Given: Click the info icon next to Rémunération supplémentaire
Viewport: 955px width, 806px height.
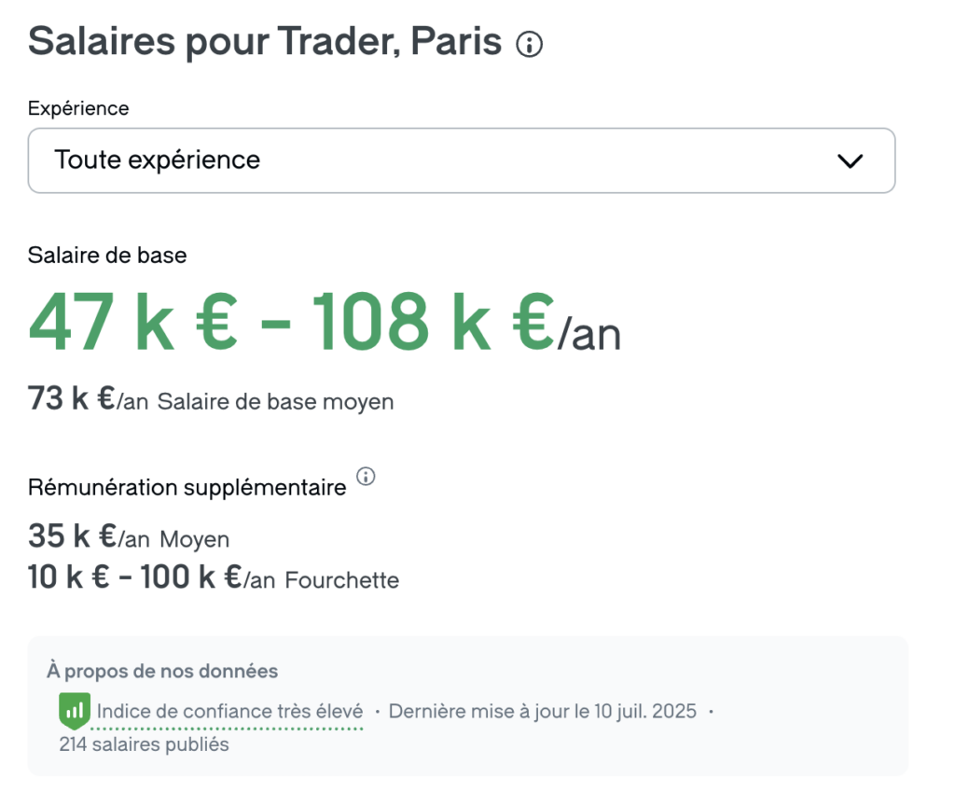Looking at the screenshot, I should [x=367, y=477].
